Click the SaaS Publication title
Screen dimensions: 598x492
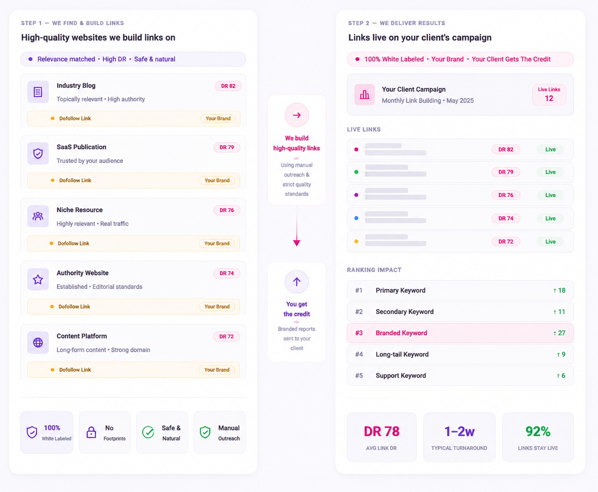(x=81, y=147)
